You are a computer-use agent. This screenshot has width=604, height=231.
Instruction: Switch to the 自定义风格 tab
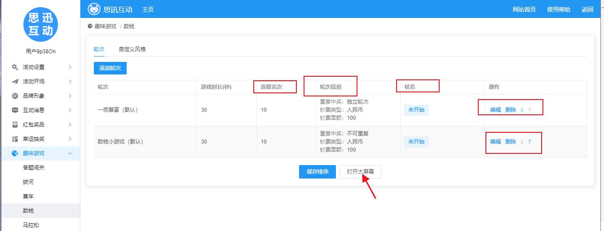(x=132, y=49)
